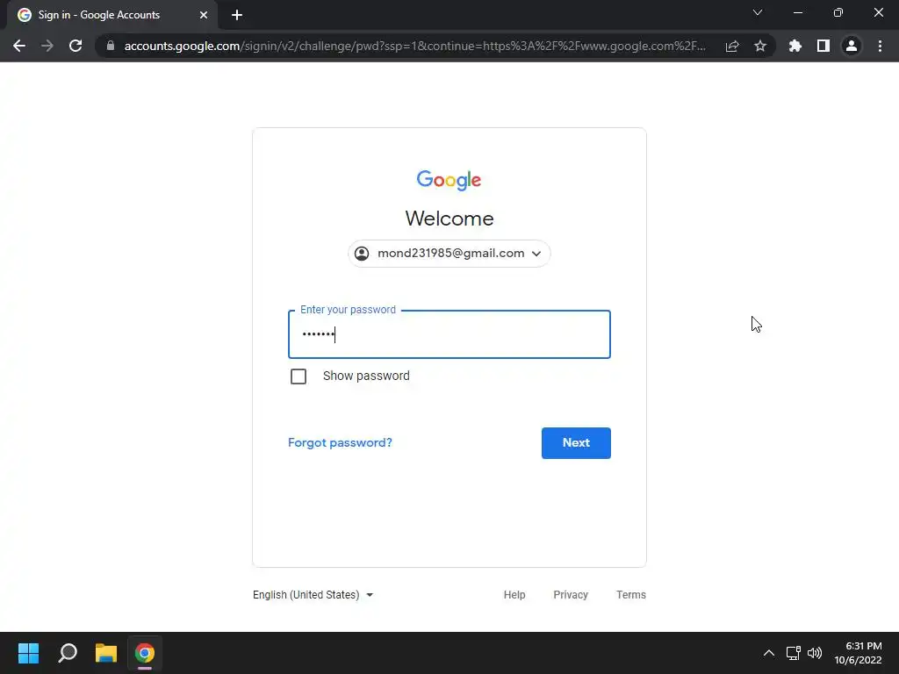899x674 pixels.
Task: Enable the Show password checkbox
Action: 298,376
